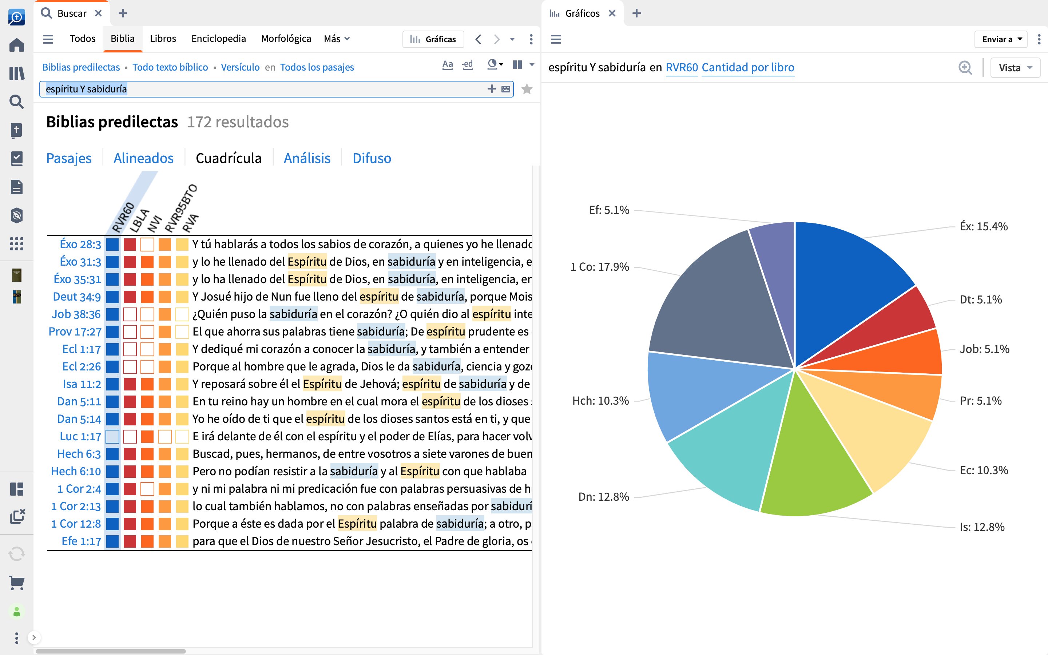The image size is (1048, 655).
Task: Open the Search panel hamburger menu
Action: point(48,39)
